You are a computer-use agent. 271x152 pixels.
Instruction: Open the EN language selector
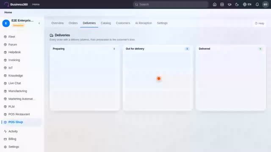pyautogui.click(x=247, y=5)
